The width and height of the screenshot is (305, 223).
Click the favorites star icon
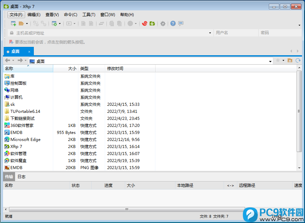278,61
